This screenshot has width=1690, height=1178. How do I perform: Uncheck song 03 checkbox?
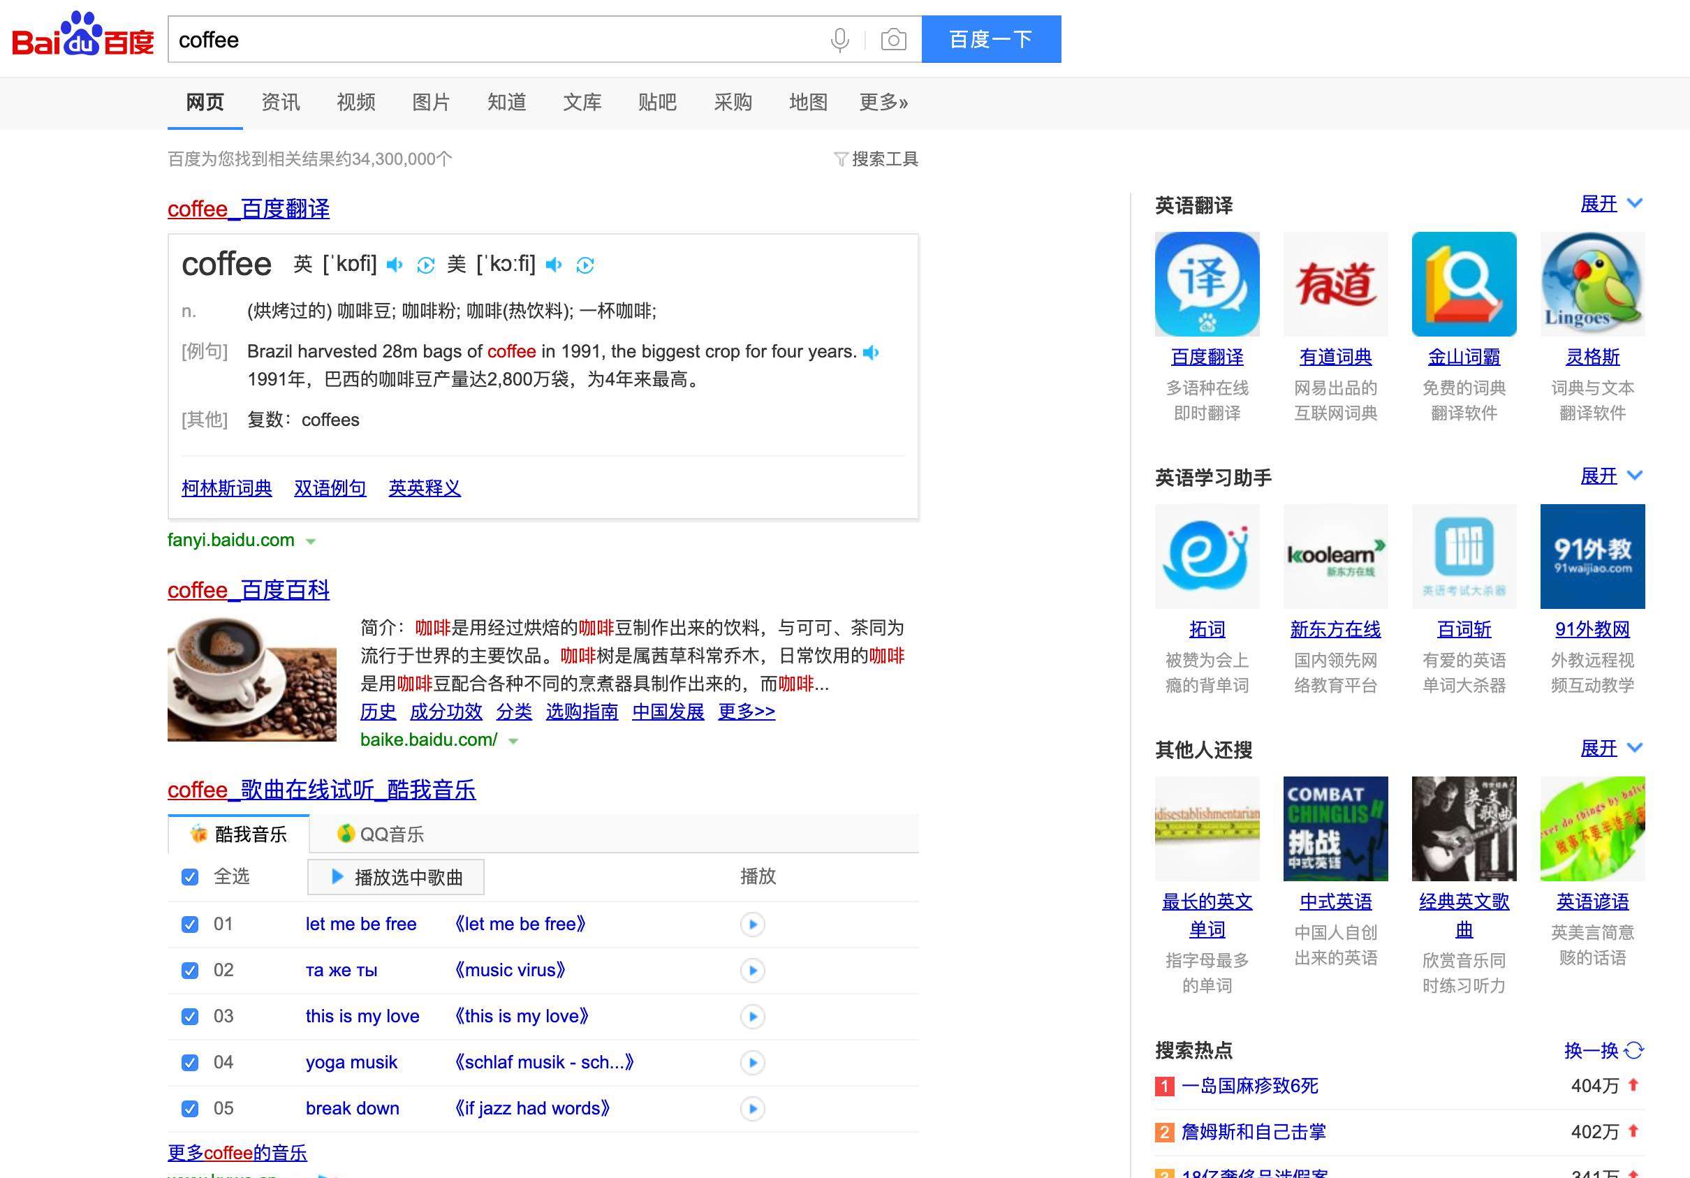pos(190,1016)
